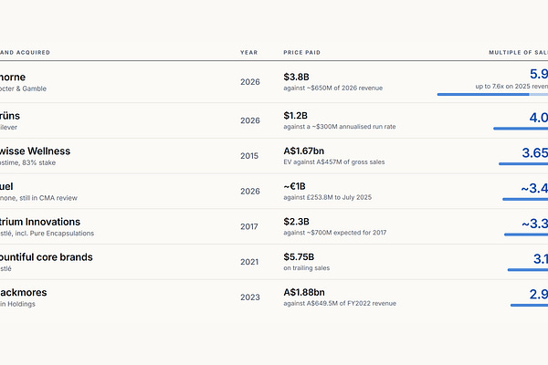Click 'EV against A$457M of gross sales'
This screenshot has height=365, width=548.
click(334, 162)
